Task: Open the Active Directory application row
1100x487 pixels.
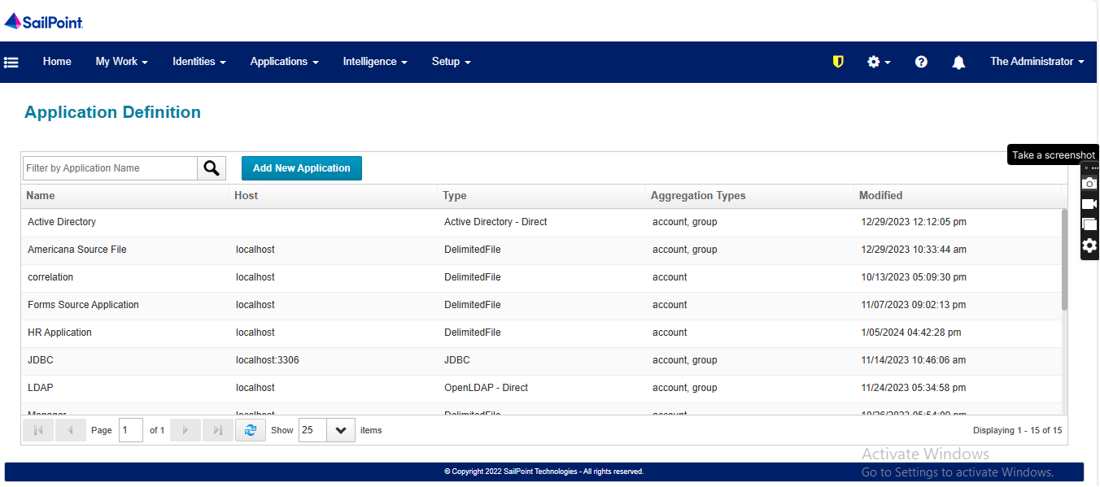Action: coord(541,222)
